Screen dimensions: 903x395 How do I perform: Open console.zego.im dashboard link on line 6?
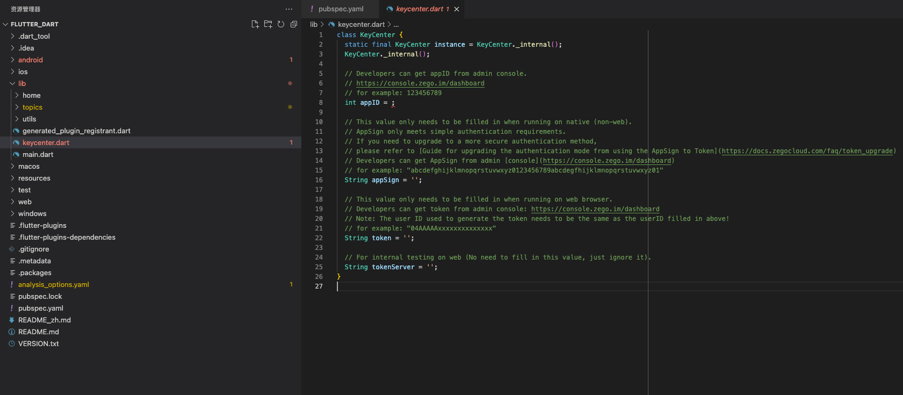(x=420, y=83)
